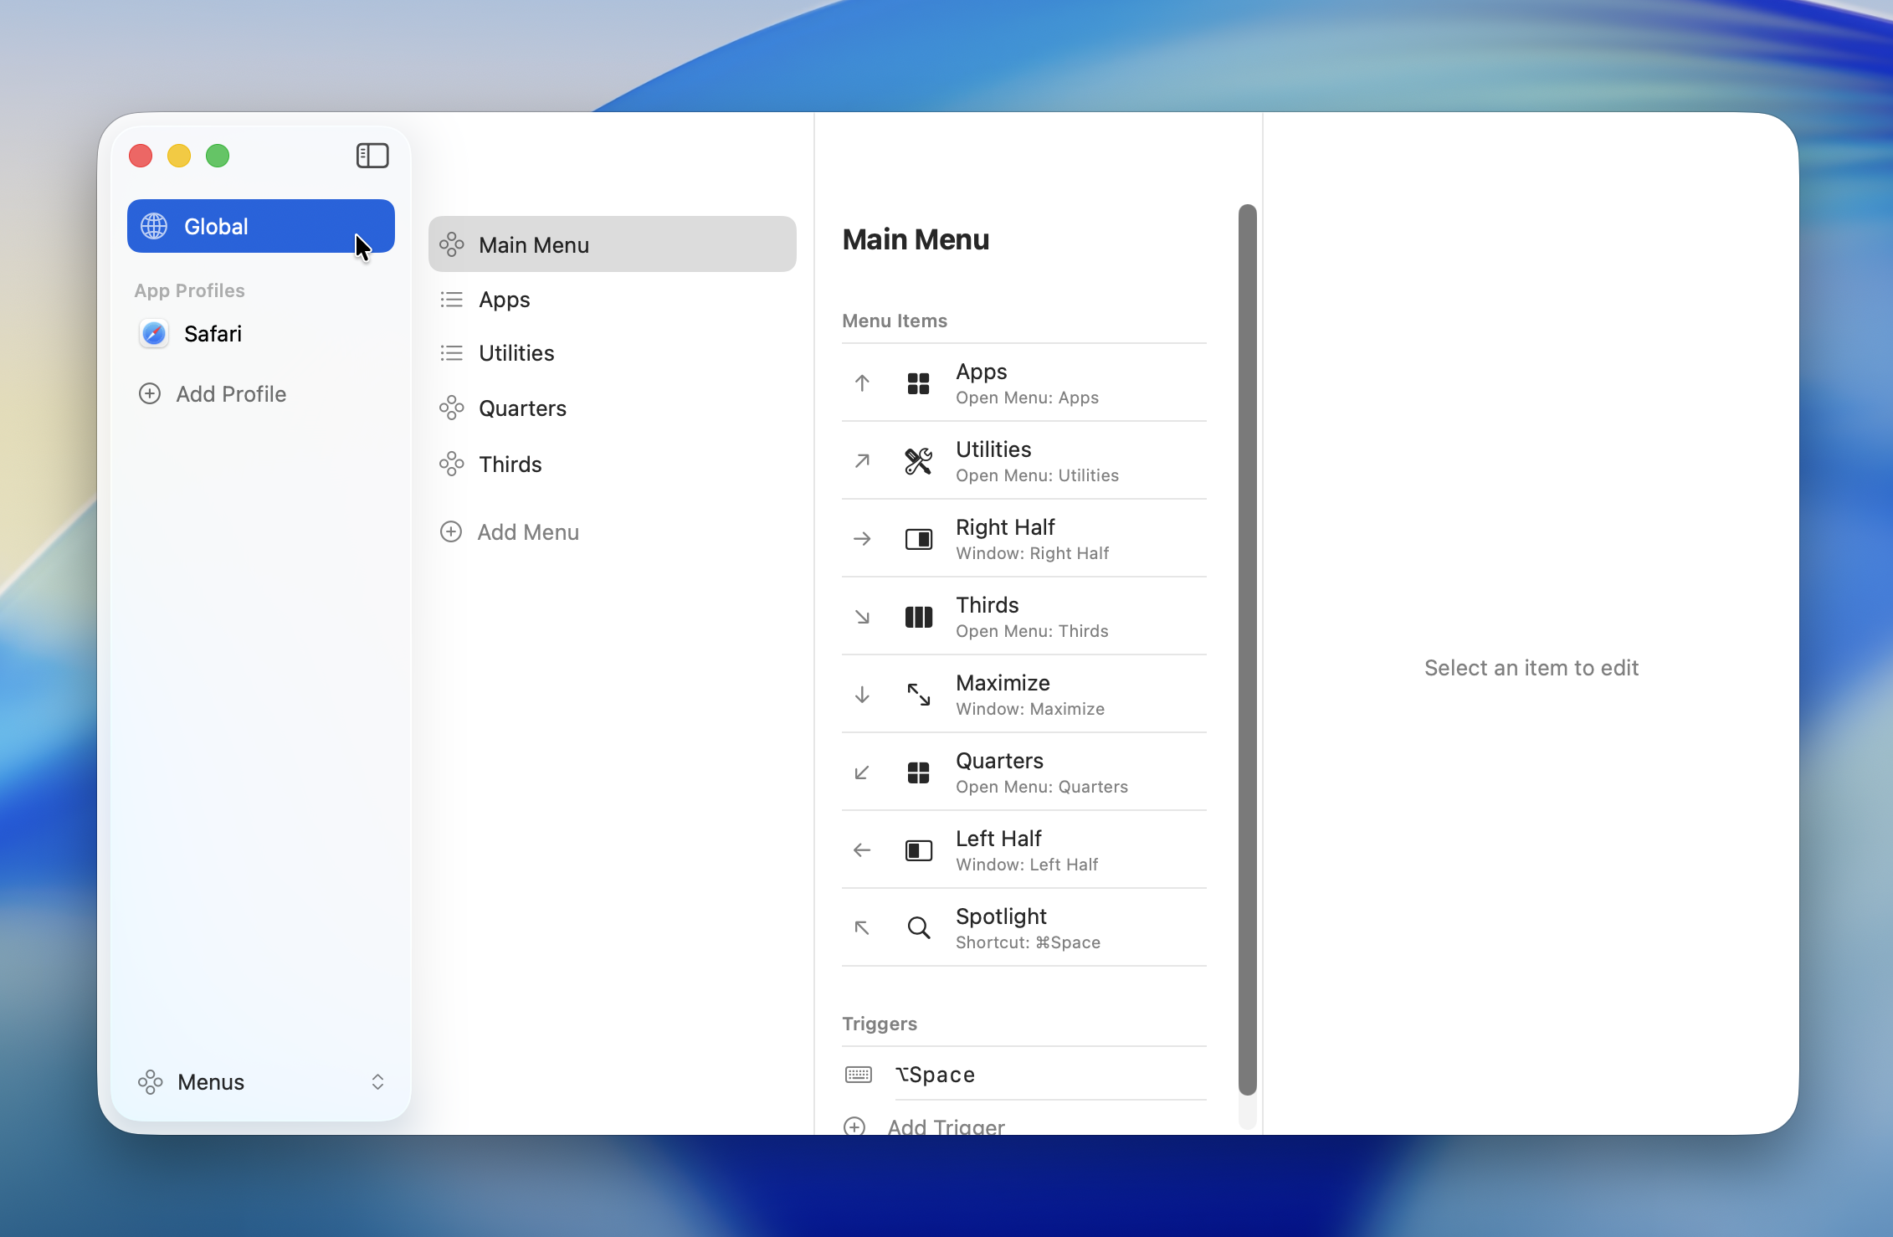Click the Utilities tools icon in Menu Items
The width and height of the screenshot is (1893, 1237).
[918, 461]
